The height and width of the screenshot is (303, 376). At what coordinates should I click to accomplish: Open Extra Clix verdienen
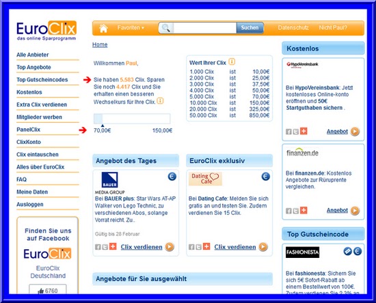point(42,104)
